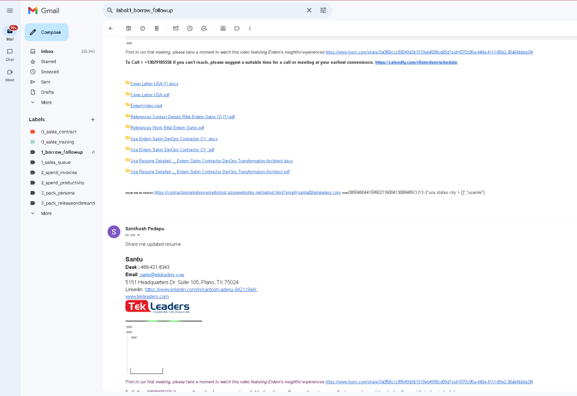
Task: Mark conversation as unread
Action: pyautogui.click(x=175, y=28)
